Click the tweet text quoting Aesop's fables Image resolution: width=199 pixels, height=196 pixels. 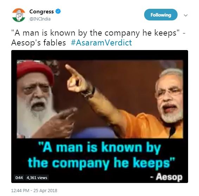tap(98, 38)
